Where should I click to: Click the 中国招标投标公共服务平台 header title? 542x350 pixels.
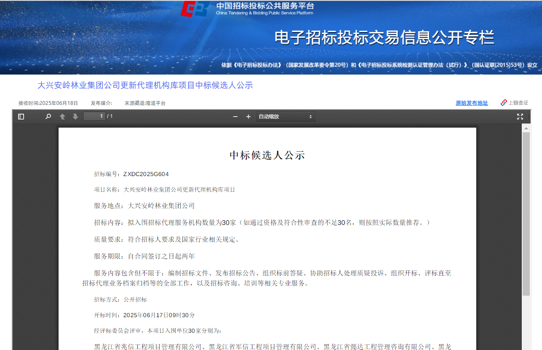[x=265, y=6]
